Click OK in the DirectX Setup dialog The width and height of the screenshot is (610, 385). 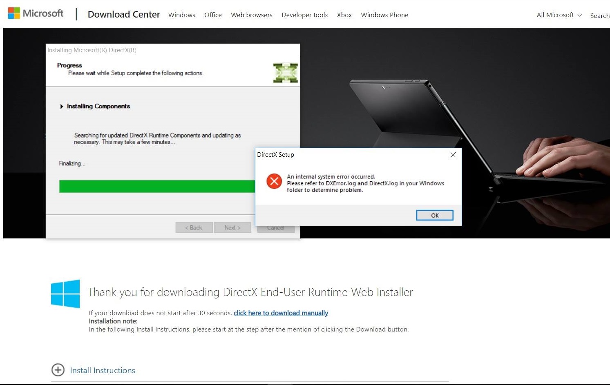click(435, 215)
